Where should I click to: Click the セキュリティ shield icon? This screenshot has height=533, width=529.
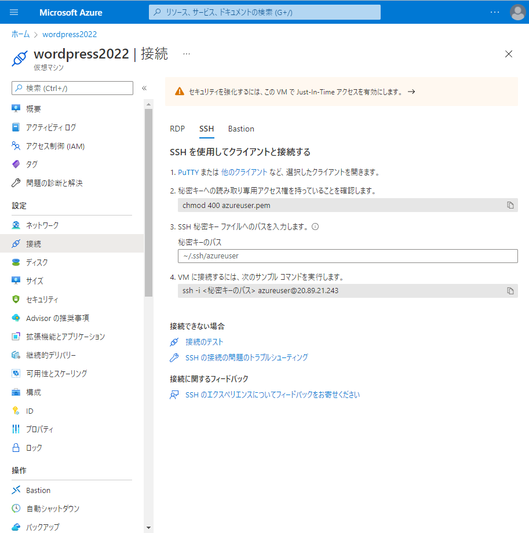[x=16, y=299]
